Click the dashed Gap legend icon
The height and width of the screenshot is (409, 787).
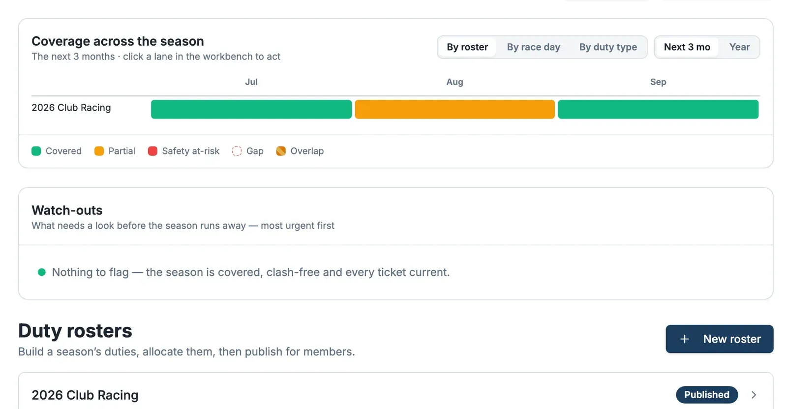click(x=237, y=151)
